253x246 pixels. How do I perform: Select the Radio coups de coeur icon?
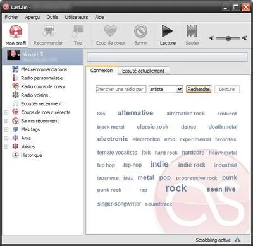[x=15, y=86]
